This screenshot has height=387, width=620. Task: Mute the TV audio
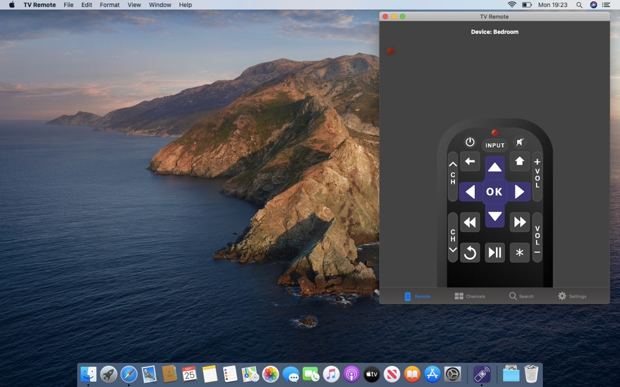(x=519, y=141)
